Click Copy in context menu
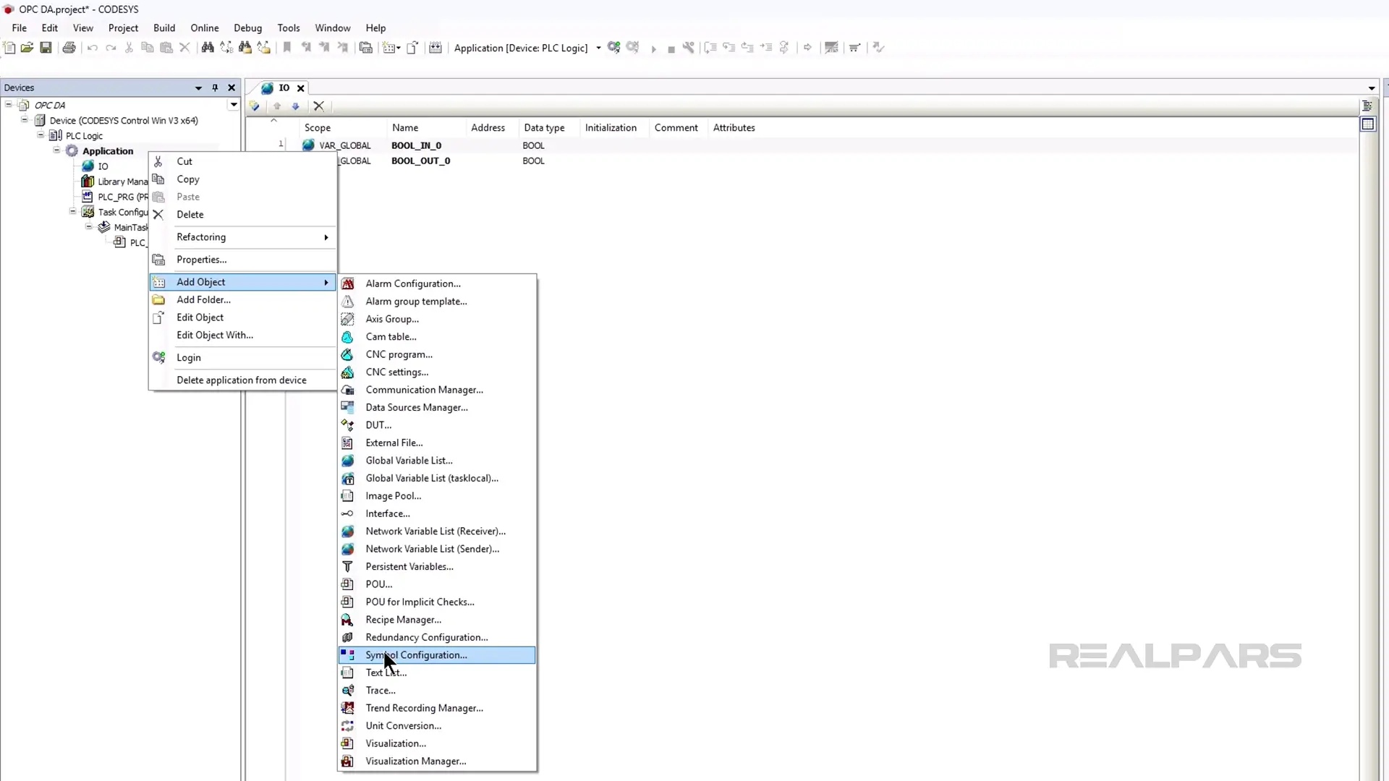Viewport: 1389px width, 781px height. click(x=242, y=179)
